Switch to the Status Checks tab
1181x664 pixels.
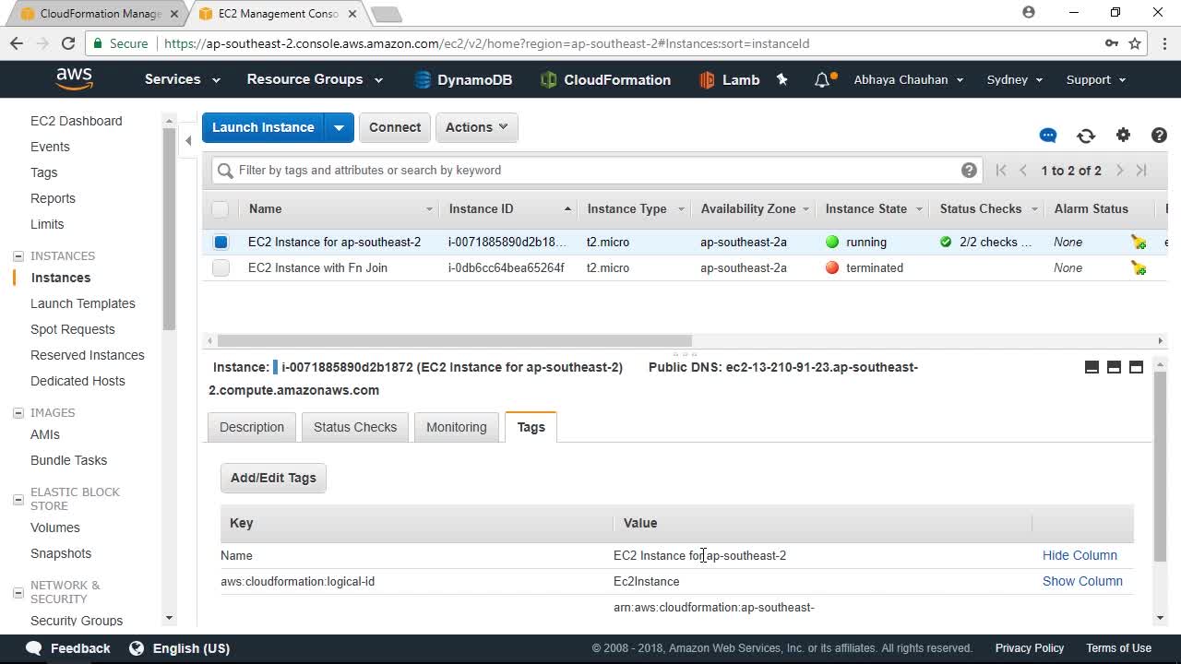click(355, 427)
